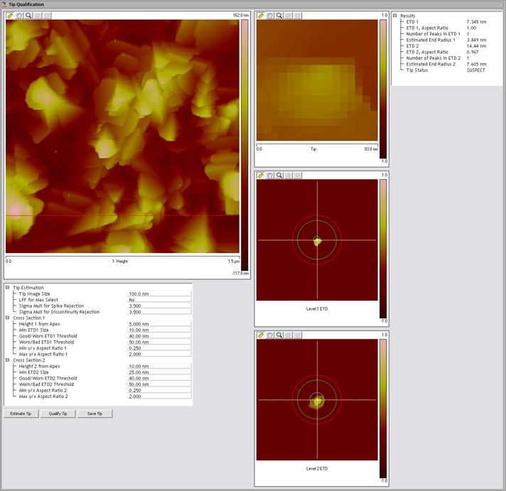
Task: Collapse the Results tree
Action: click(394, 16)
